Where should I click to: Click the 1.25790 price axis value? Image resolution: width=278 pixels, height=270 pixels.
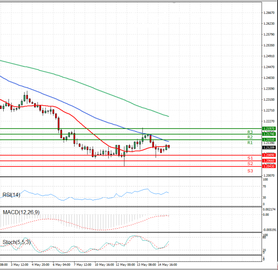tap(269, 34)
